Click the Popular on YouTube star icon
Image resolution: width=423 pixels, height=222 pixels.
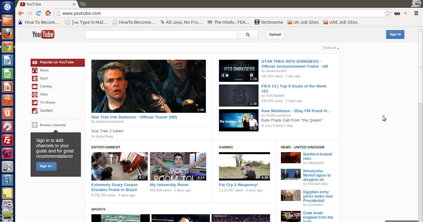[35, 62]
